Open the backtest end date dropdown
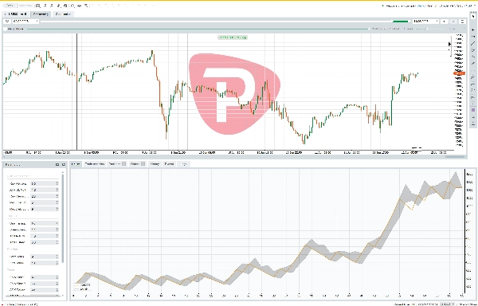 425,22
